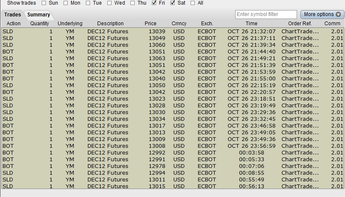
Task: Sort by the Time column header
Action: pos(251,24)
